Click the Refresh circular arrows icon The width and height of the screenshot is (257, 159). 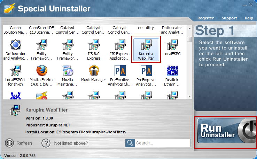point(9,143)
